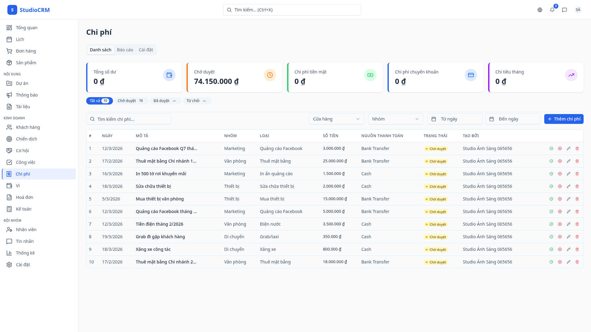
Task: Filter by Từ chối status chip
Action: pos(197,101)
